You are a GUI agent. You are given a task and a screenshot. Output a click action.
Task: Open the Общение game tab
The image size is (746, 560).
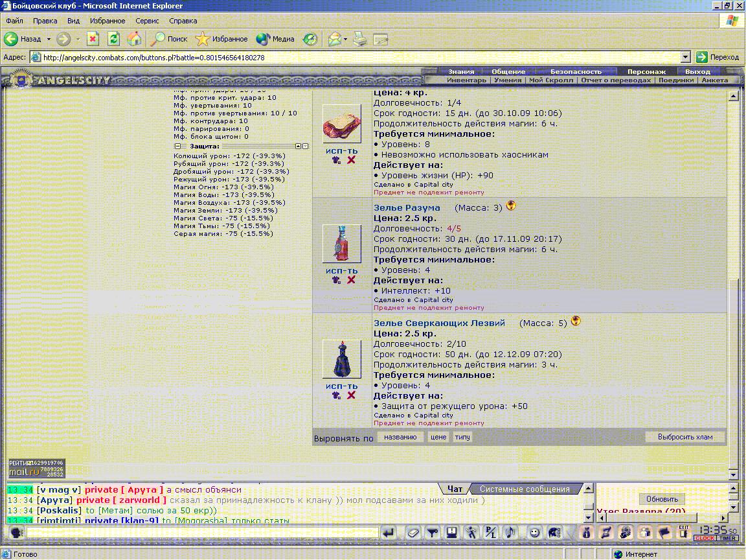point(508,71)
